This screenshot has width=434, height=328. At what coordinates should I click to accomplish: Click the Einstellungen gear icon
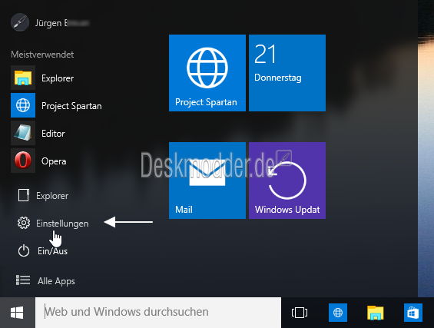tap(24, 223)
